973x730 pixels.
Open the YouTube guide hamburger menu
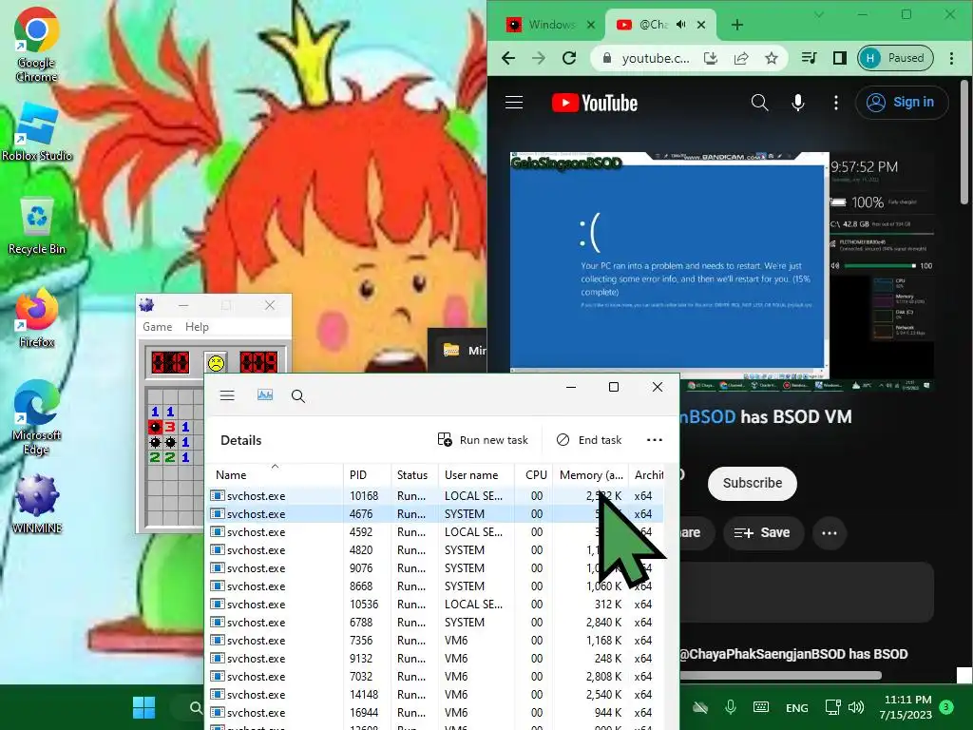pos(514,103)
